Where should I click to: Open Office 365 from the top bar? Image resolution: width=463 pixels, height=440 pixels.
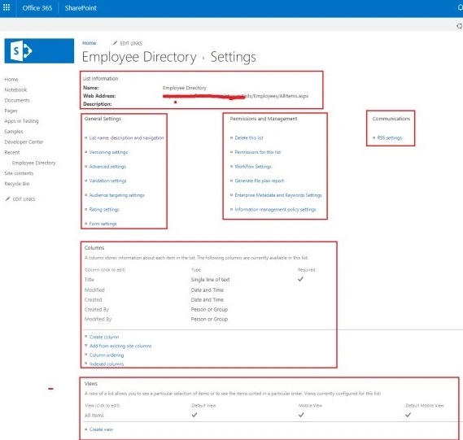click(37, 8)
